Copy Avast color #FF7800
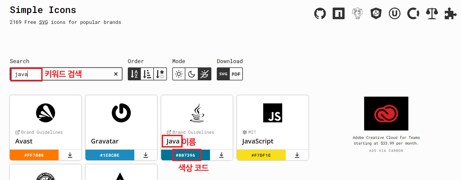 [34, 155]
